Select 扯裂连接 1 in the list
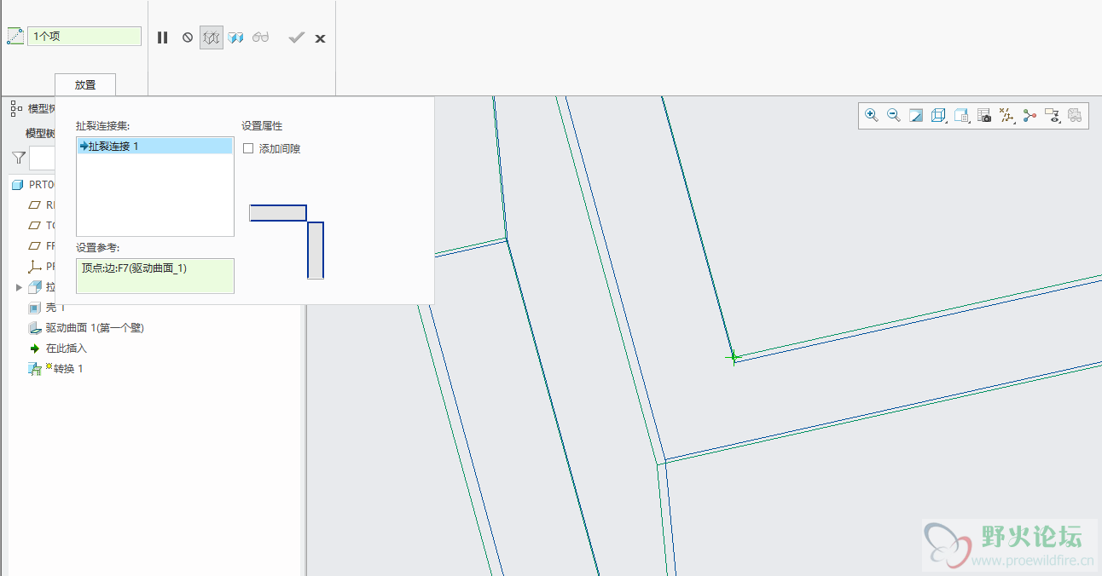 pos(154,147)
